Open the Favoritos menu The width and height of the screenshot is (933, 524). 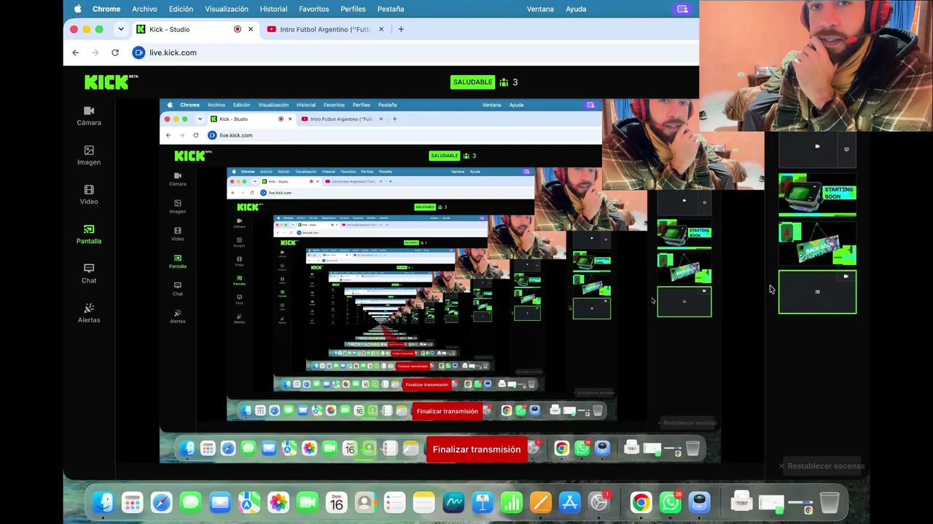coord(314,9)
